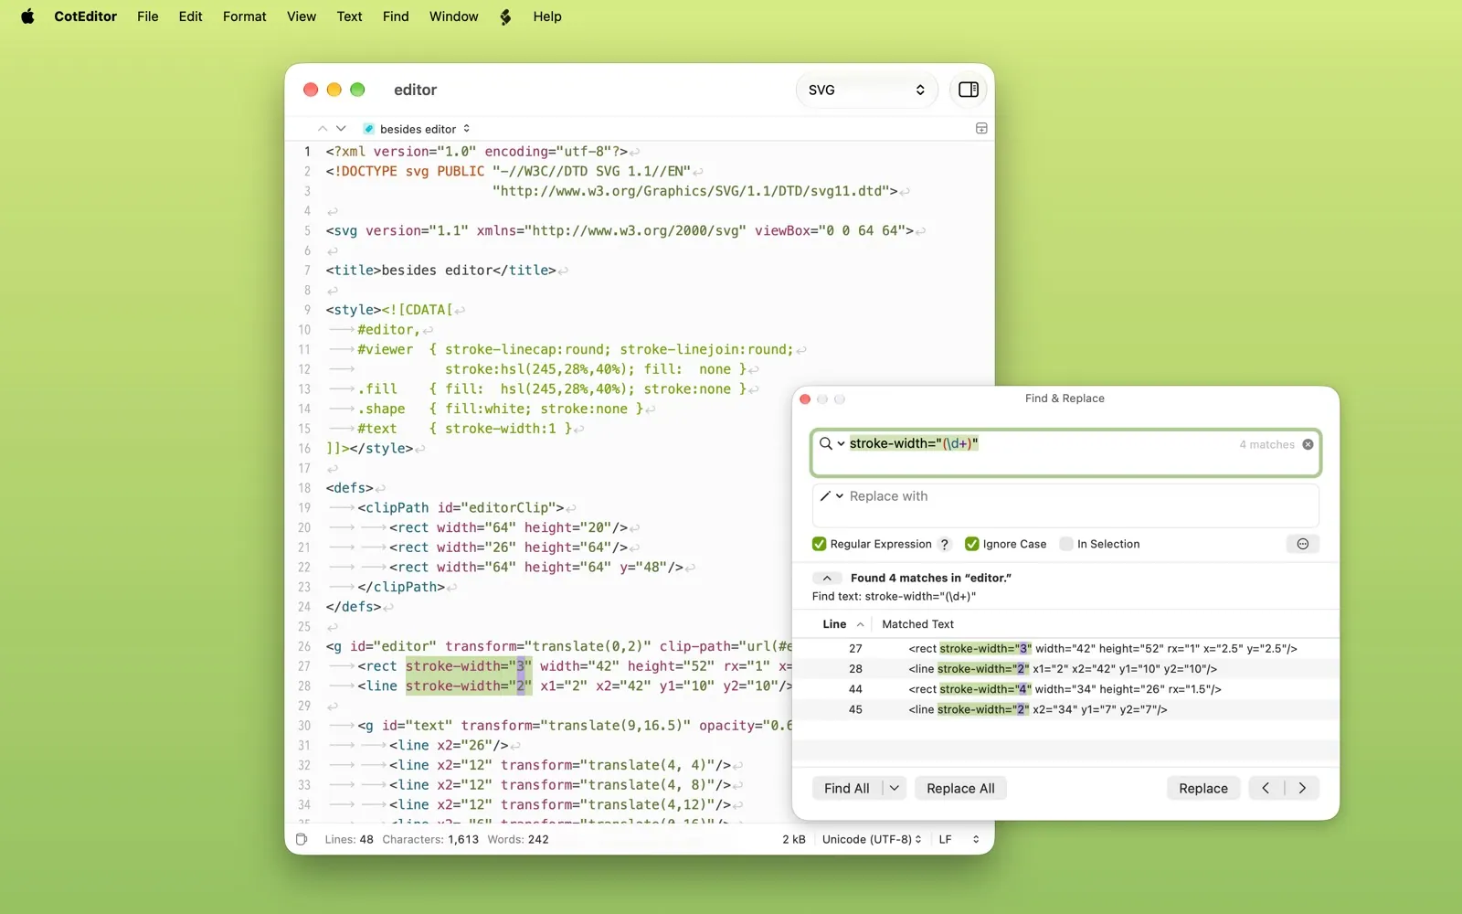This screenshot has height=914, width=1462.
Task: Open replace history pencil icon
Action: pos(831,496)
